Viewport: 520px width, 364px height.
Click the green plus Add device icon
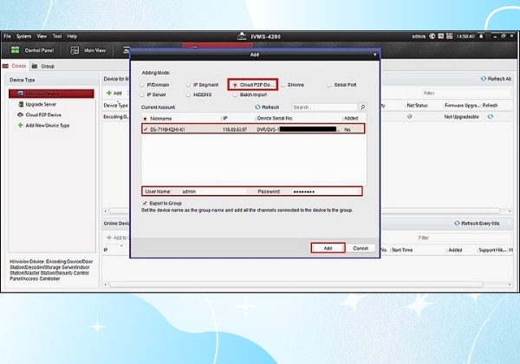(x=109, y=93)
